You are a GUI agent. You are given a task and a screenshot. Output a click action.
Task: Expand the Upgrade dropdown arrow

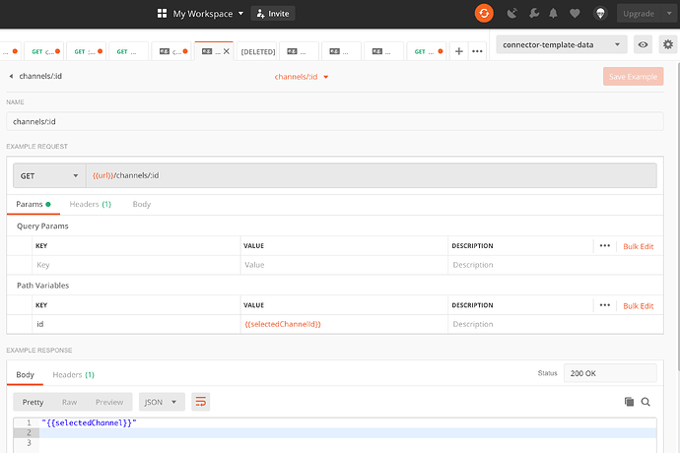coord(669,14)
